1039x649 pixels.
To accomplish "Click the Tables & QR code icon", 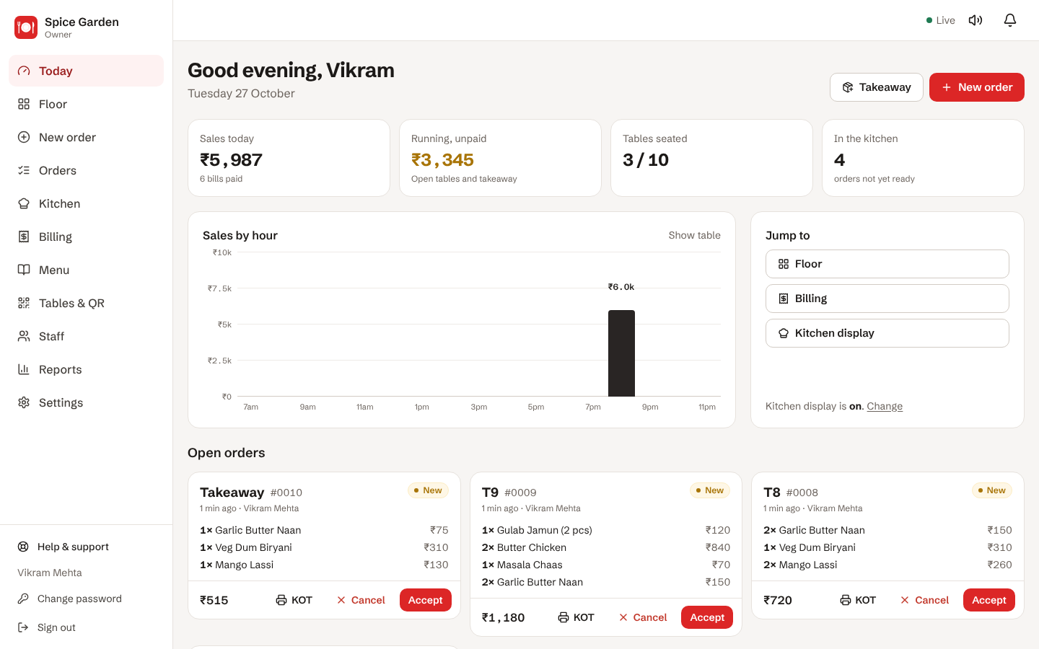I will click(24, 303).
